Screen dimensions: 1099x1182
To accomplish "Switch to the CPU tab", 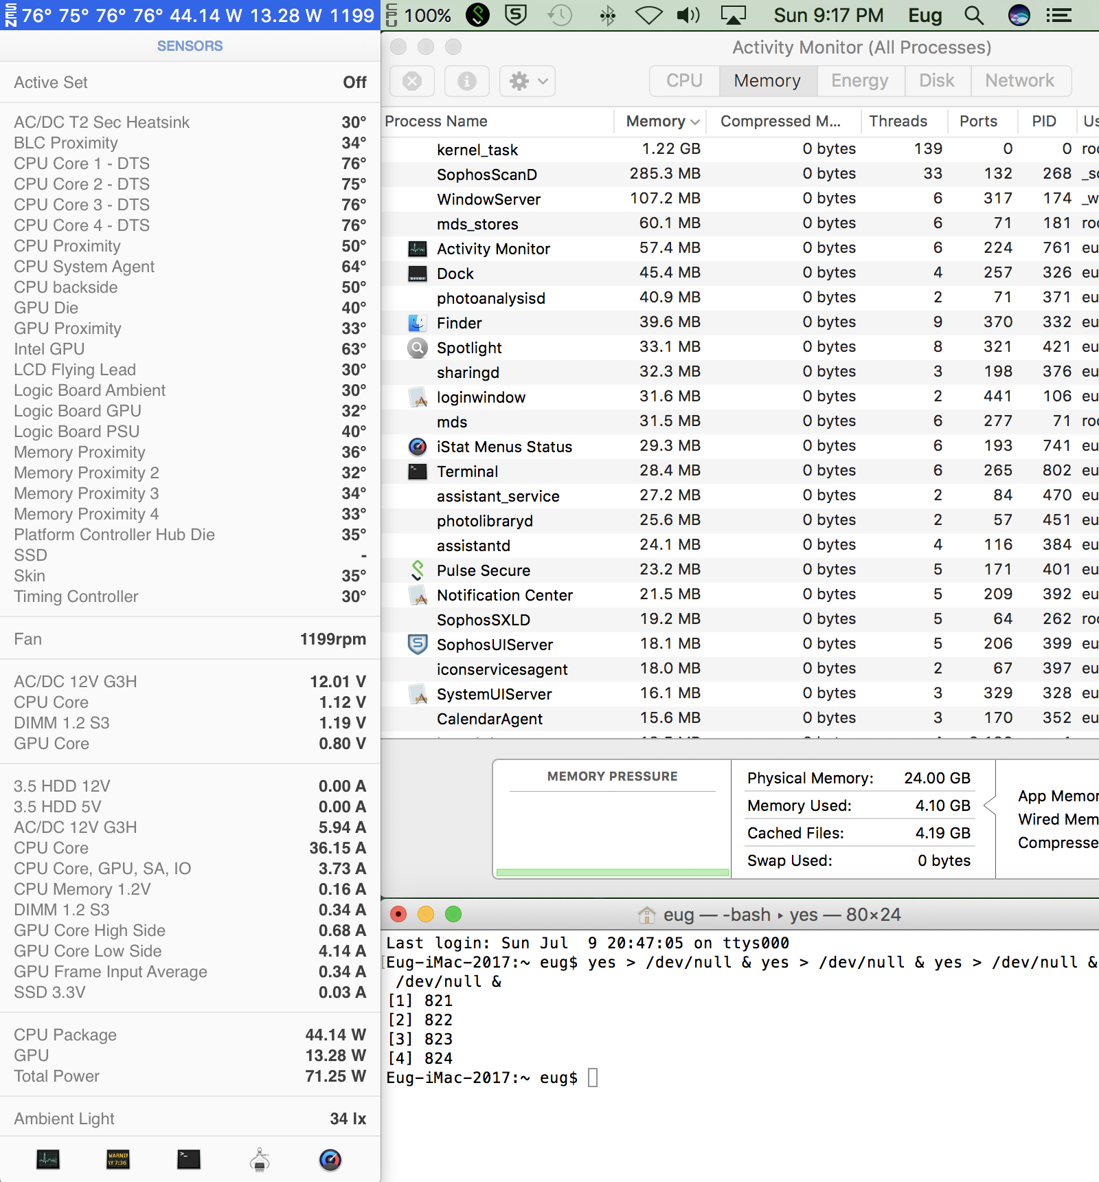I will (x=684, y=81).
